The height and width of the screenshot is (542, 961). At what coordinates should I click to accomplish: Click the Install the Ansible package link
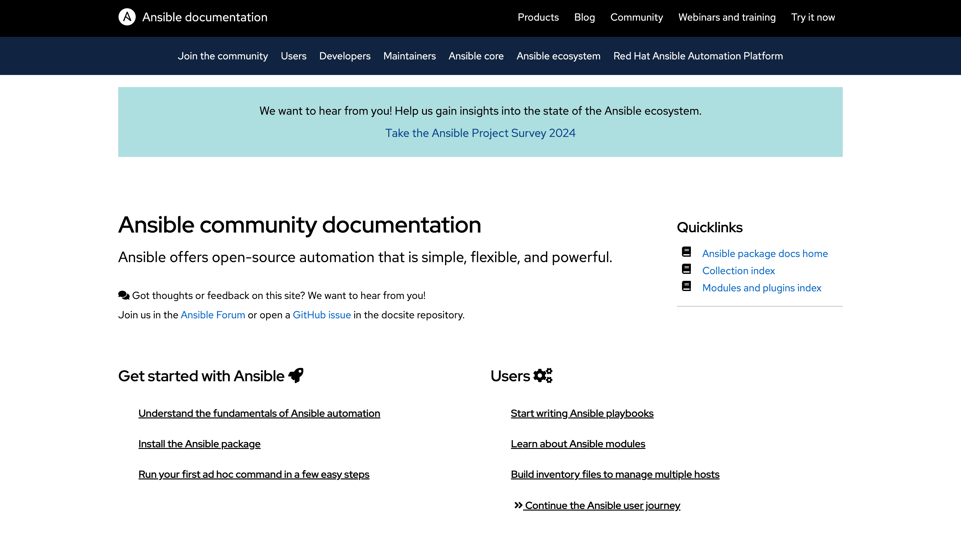click(x=199, y=443)
